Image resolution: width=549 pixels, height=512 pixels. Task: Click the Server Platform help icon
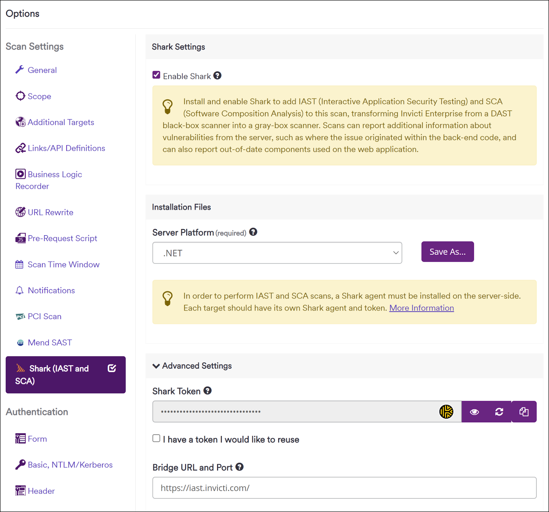click(253, 232)
